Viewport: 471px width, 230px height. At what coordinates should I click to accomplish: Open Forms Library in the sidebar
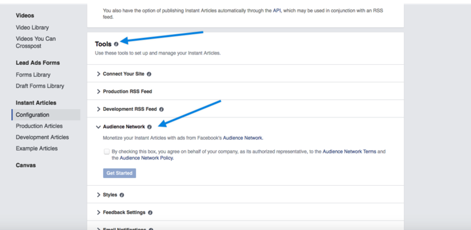pos(33,75)
